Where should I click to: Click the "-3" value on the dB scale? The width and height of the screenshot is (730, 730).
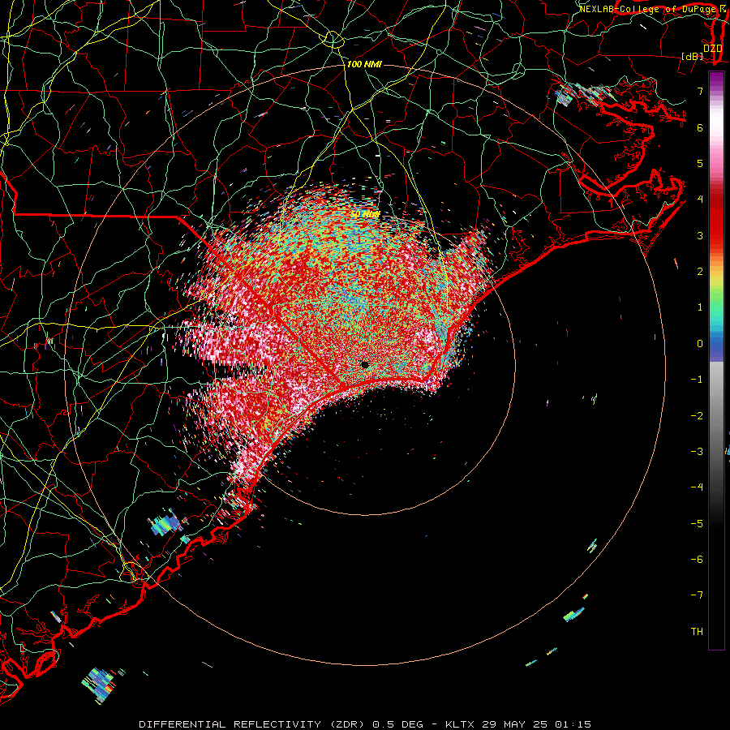click(697, 452)
